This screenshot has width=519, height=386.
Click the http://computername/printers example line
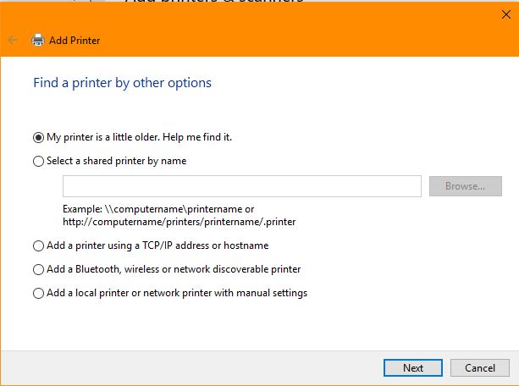pyautogui.click(x=179, y=222)
